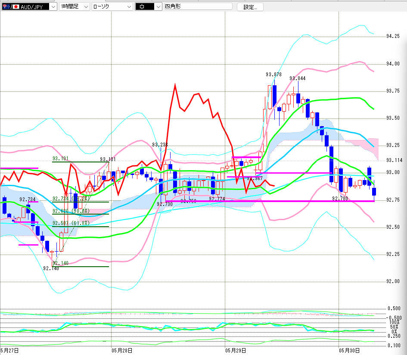Screen dimensions: 407x355
Task: Click the 93.50 price axis label
Action: [393, 118]
